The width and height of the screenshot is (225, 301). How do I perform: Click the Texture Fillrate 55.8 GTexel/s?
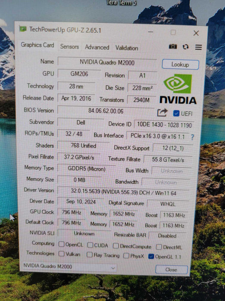(x=168, y=160)
